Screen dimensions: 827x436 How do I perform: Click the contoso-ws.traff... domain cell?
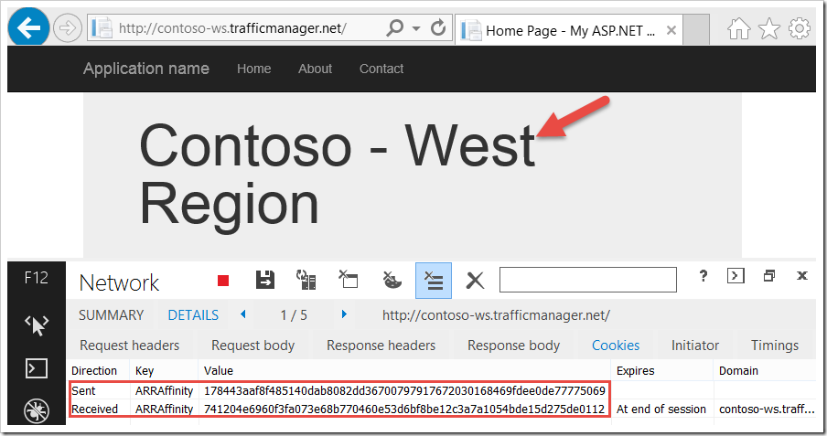[x=767, y=409]
